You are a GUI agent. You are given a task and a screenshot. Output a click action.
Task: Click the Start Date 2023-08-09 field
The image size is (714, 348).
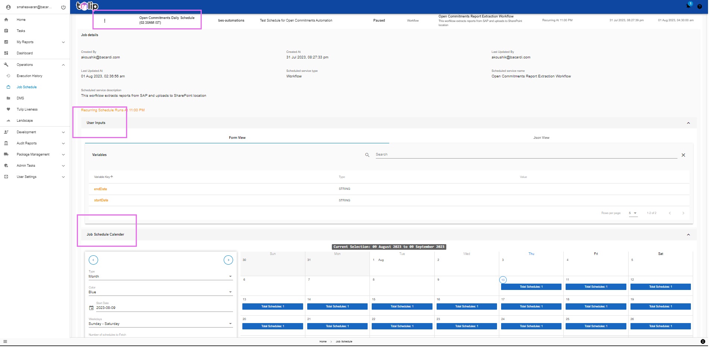tap(164, 308)
